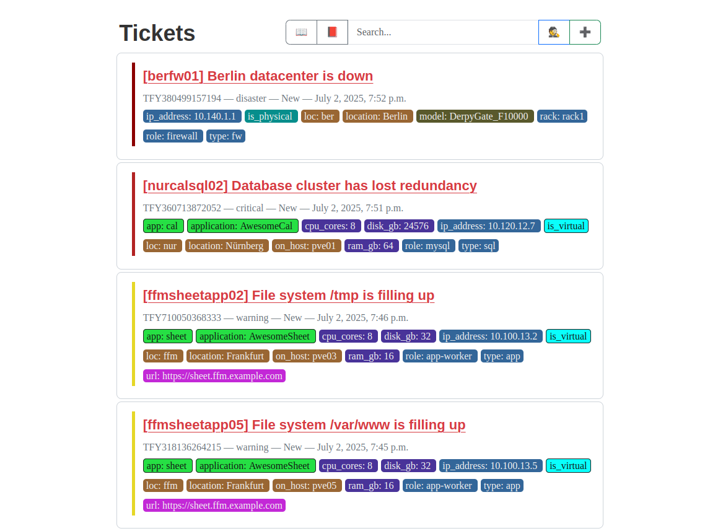This screenshot has width=723, height=531.
Task: Open the /var/www is filling up ticket
Action: pos(304,425)
